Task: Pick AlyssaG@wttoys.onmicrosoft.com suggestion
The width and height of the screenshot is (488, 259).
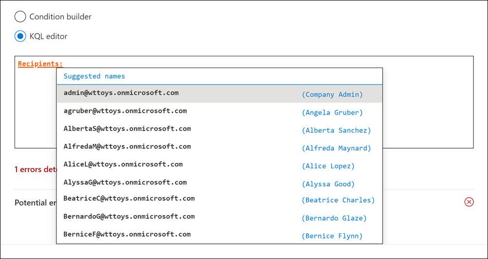Action: click(125, 182)
